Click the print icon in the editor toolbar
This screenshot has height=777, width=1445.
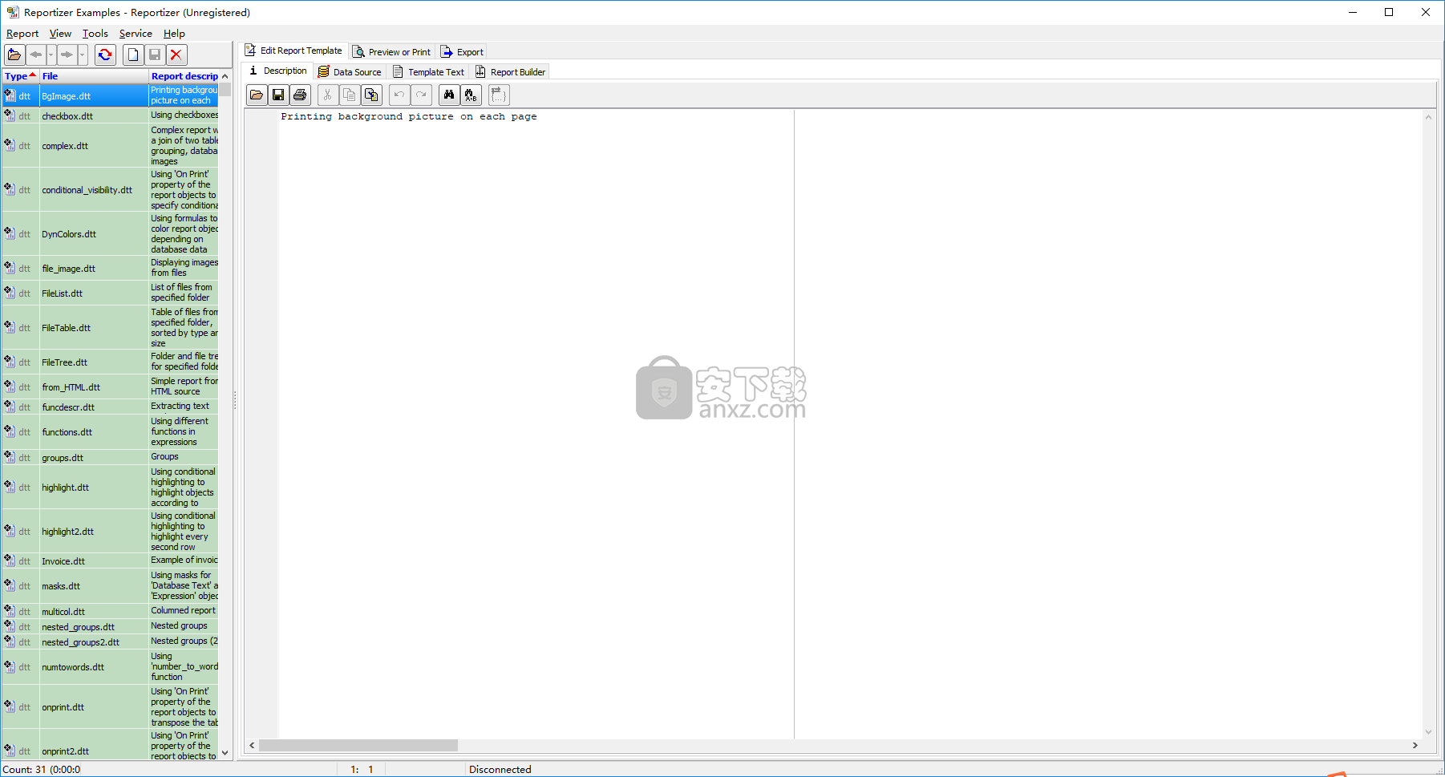coord(300,95)
